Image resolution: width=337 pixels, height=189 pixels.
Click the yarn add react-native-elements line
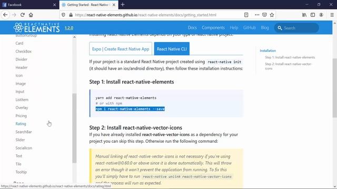coord(126,98)
